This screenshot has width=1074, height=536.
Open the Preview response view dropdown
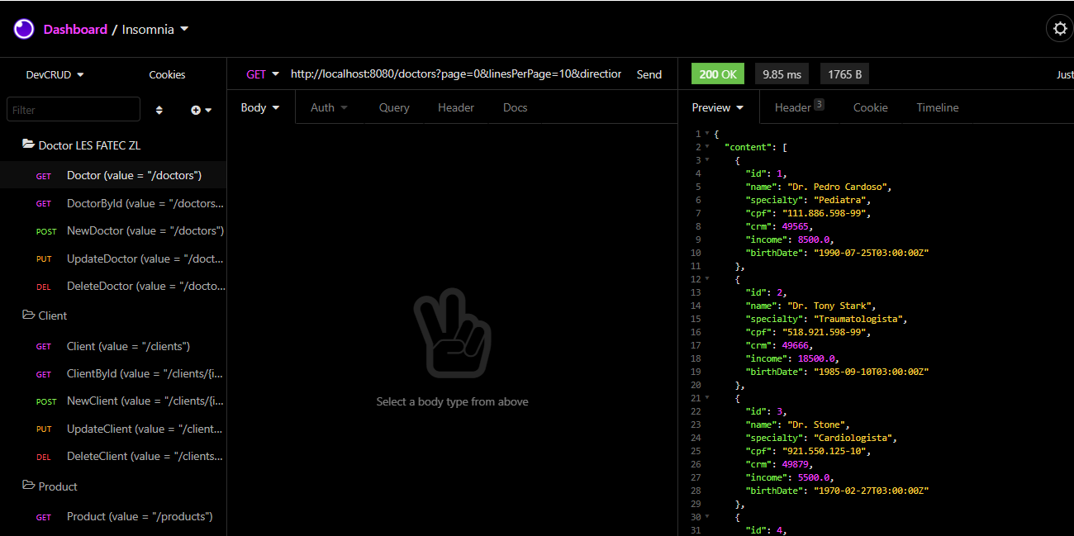tap(716, 107)
